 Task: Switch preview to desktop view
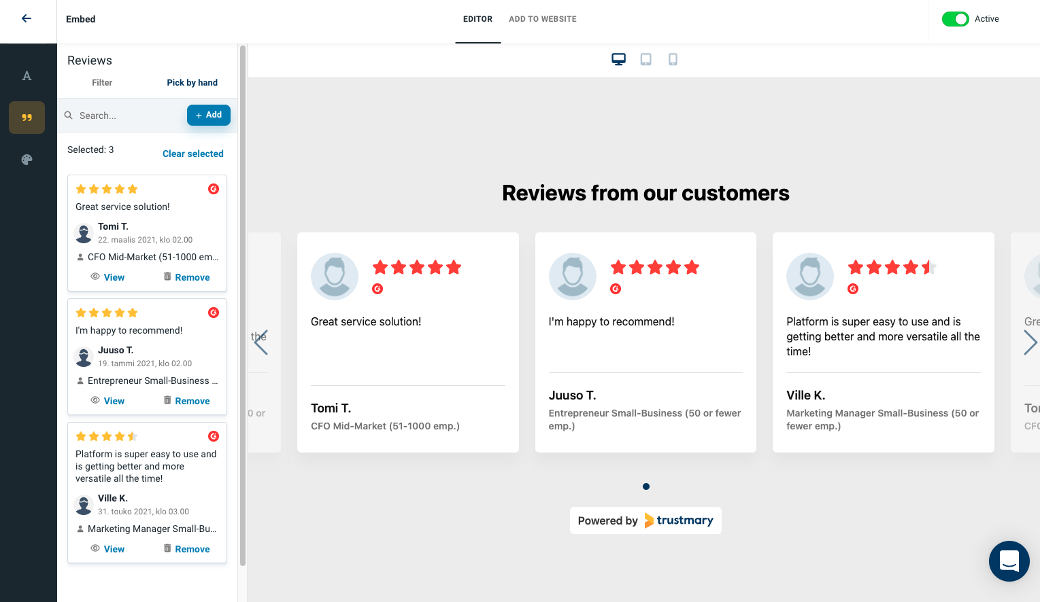point(618,59)
